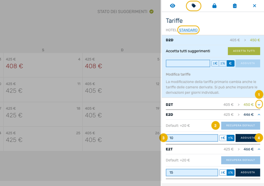This screenshot has width=264, height=186.
Task: Select the price tag Tariffe icon
Action: [x=193, y=6]
